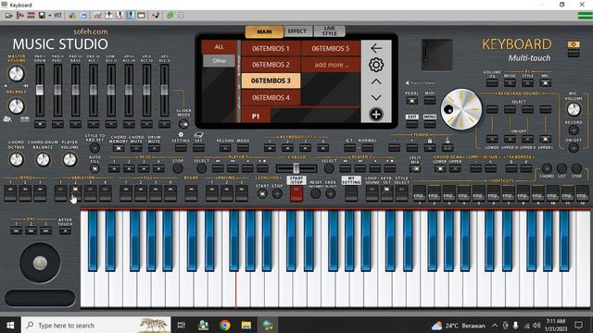Click the Player 1 Select round button
593x333 pixels.
(x=201, y=168)
